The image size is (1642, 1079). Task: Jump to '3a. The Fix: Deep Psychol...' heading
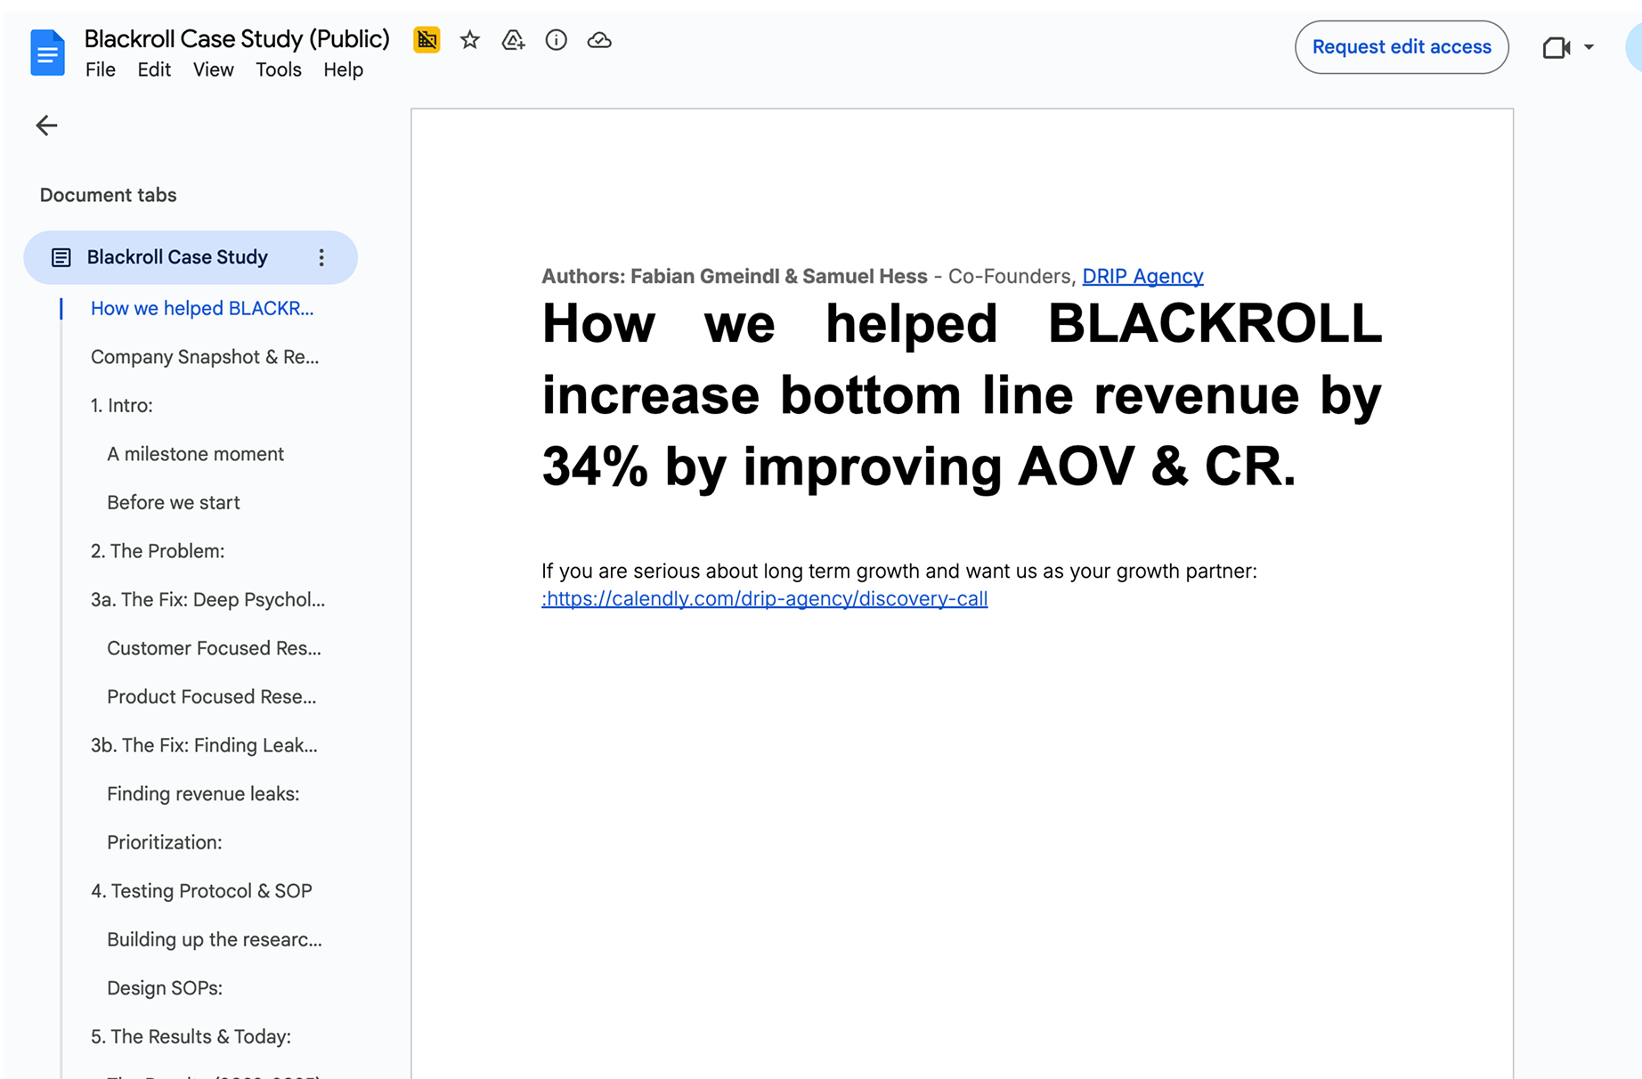[207, 599]
